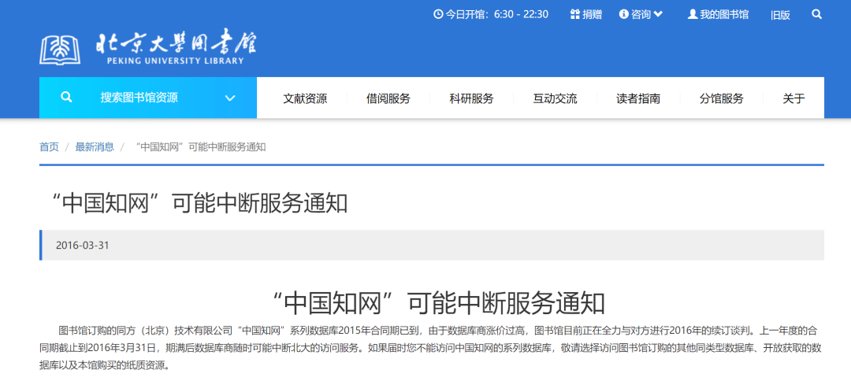This screenshot has height=392, width=851.
Task: Click the paragraph line starting 同期截止到2016年3月31日
Action: (432, 348)
